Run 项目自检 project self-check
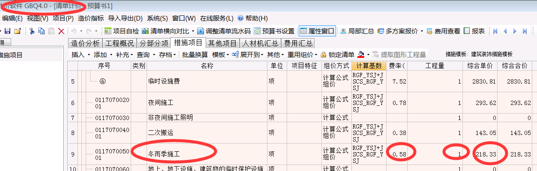The height and width of the screenshot is (171, 537). (x=122, y=31)
